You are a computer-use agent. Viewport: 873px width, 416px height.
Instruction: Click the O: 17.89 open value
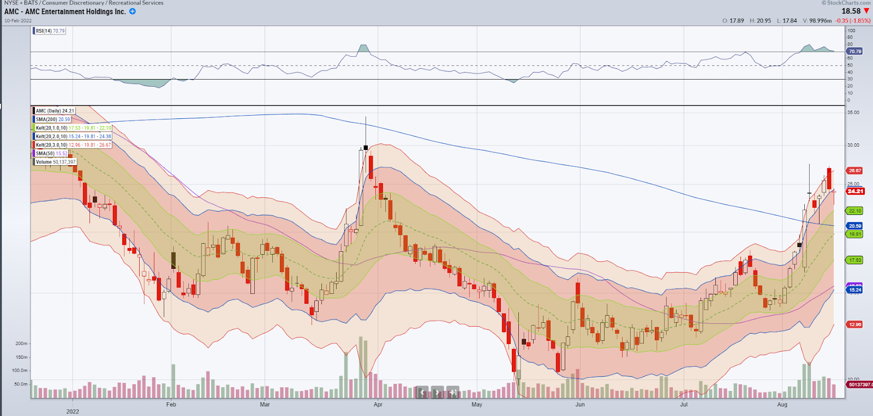[733, 21]
